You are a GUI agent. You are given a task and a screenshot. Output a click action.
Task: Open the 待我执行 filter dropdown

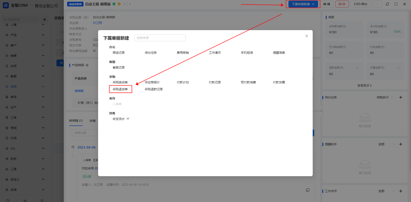384,97
